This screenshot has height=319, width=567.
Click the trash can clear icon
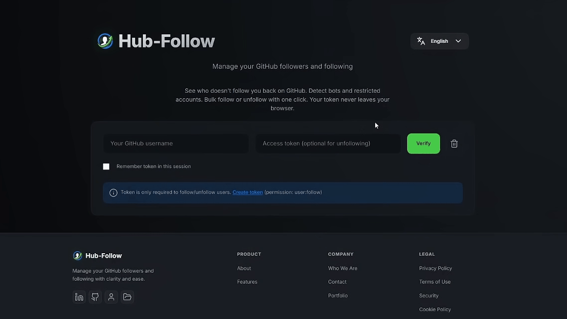[454, 144]
